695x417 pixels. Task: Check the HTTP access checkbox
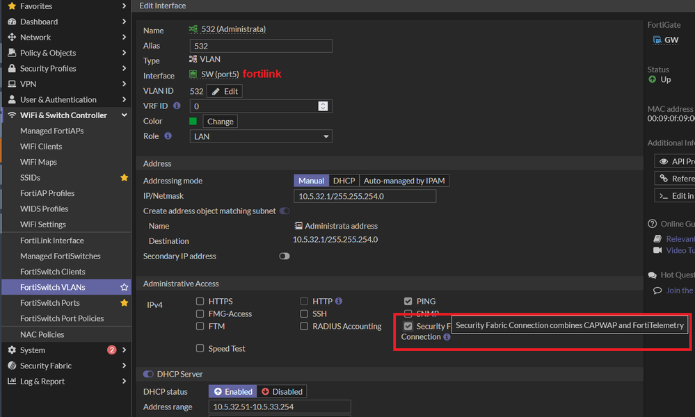[x=304, y=301]
